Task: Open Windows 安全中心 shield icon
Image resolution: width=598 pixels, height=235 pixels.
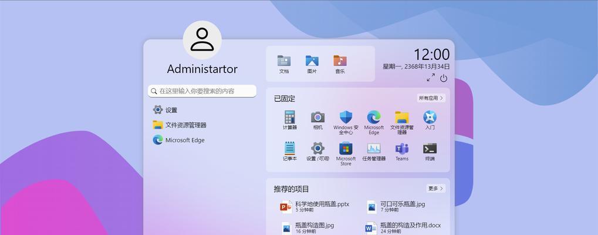Action: (346, 117)
